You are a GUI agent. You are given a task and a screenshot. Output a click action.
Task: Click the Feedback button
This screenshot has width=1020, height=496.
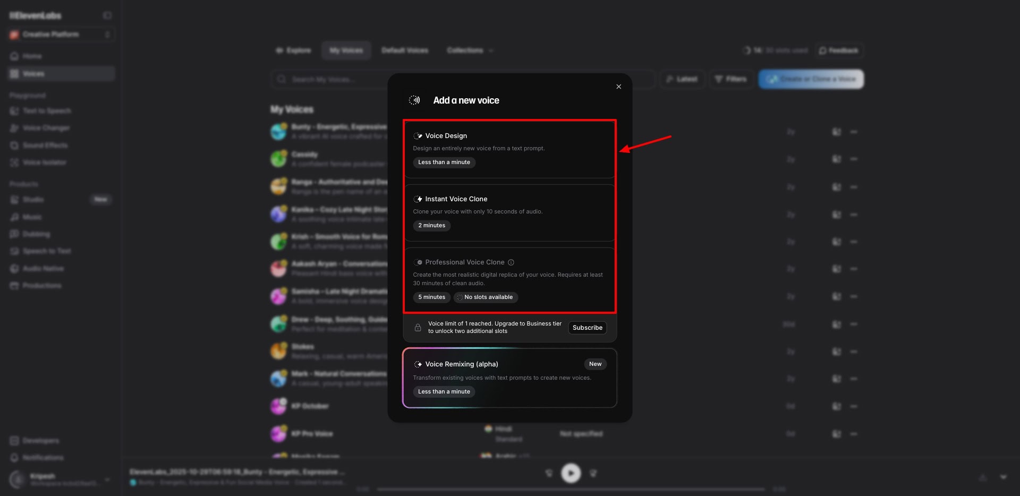[x=839, y=50]
